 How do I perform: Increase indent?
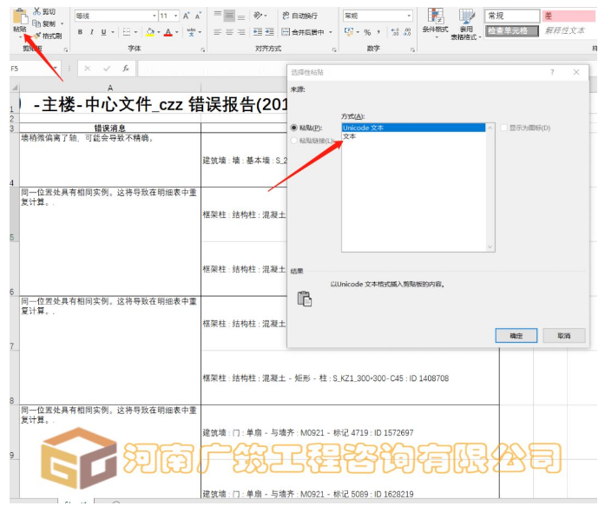click(x=269, y=32)
